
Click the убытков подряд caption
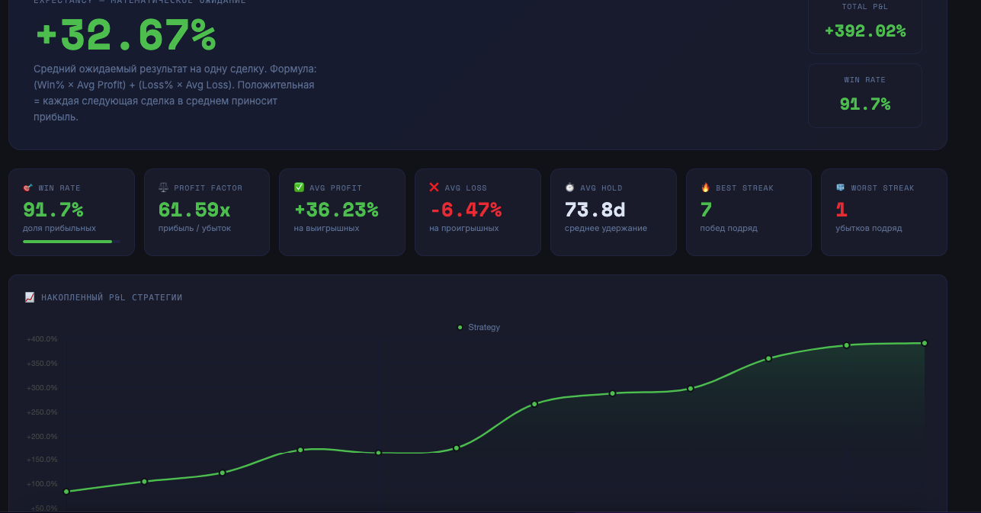pyautogui.click(x=869, y=228)
